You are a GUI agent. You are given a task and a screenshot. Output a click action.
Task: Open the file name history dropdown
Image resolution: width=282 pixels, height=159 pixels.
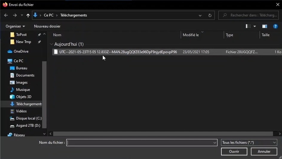[215, 143]
